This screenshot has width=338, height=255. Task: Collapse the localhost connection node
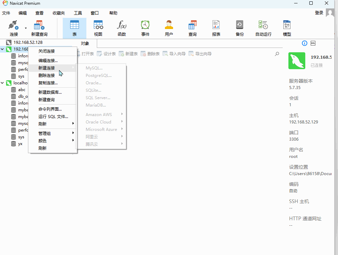[x=2, y=83]
